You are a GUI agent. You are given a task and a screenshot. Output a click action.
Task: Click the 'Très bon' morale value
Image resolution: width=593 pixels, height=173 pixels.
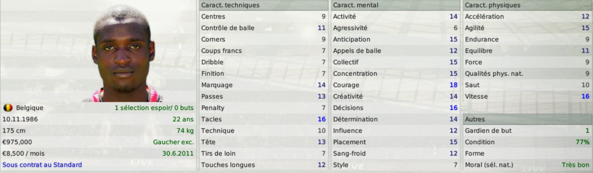576,165
